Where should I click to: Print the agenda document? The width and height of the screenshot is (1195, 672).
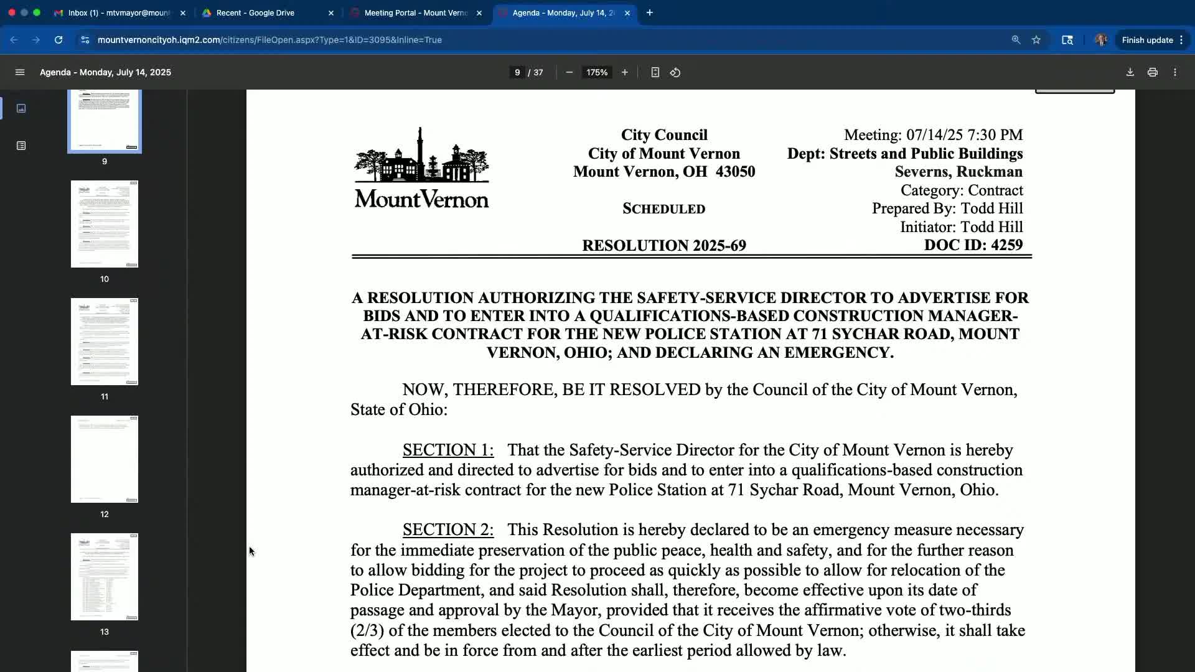(1153, 72)
